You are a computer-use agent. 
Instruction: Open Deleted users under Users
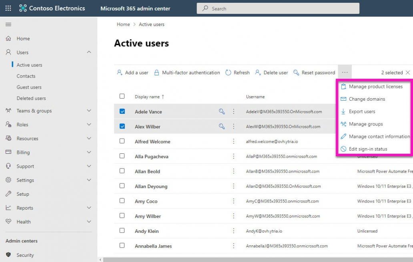pyautogui.click(x=31, y=98)
